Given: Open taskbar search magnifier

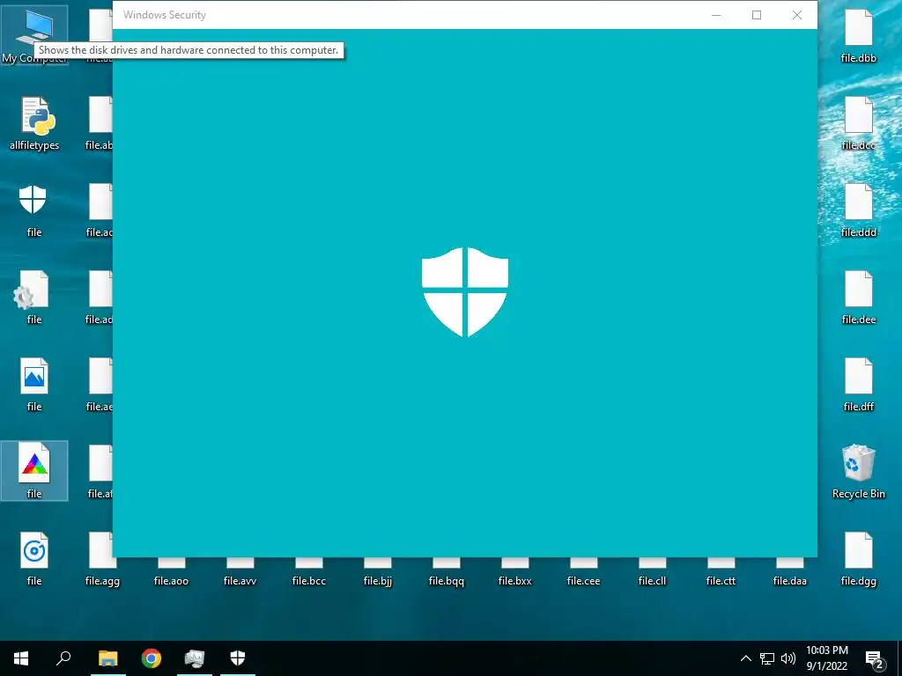Looking at the screenshot, I should [63, 658].
